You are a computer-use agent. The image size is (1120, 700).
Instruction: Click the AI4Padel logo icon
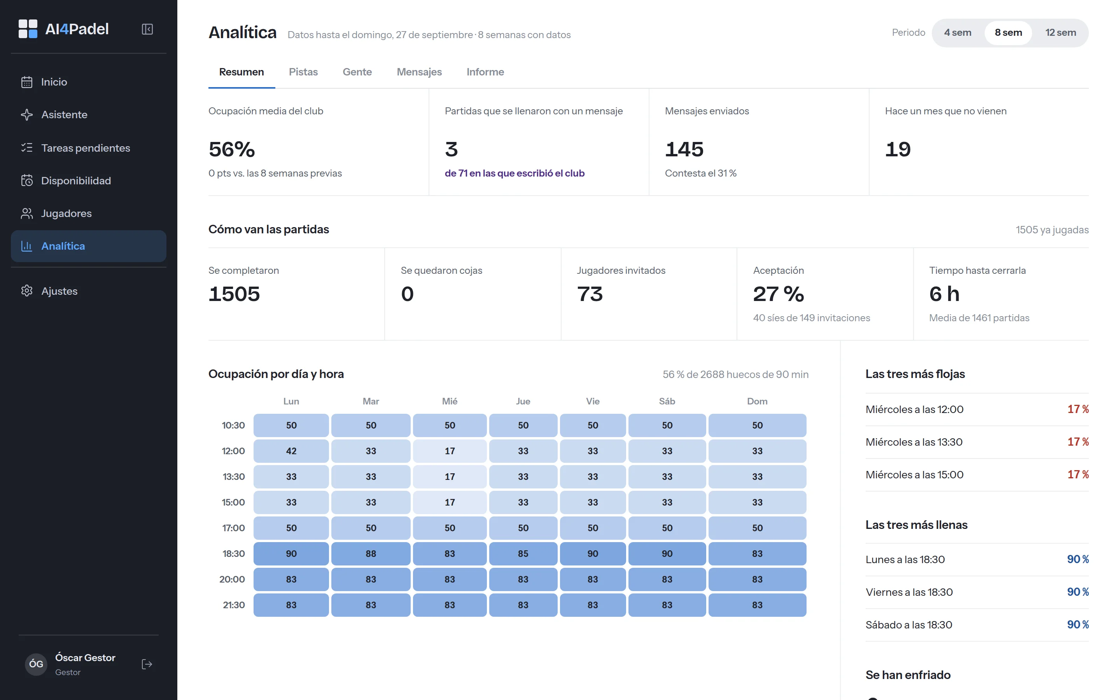[28, 29]
